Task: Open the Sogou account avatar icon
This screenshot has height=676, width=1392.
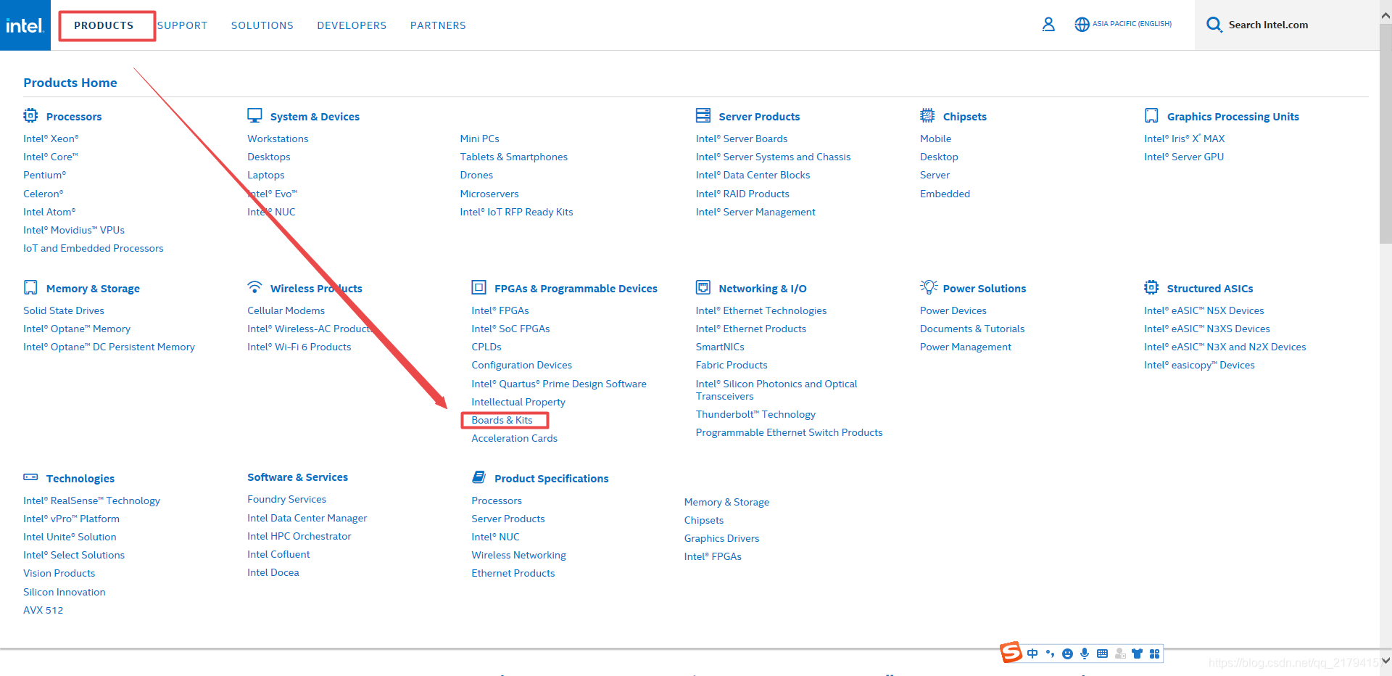Action: [x=1120, y=654]
